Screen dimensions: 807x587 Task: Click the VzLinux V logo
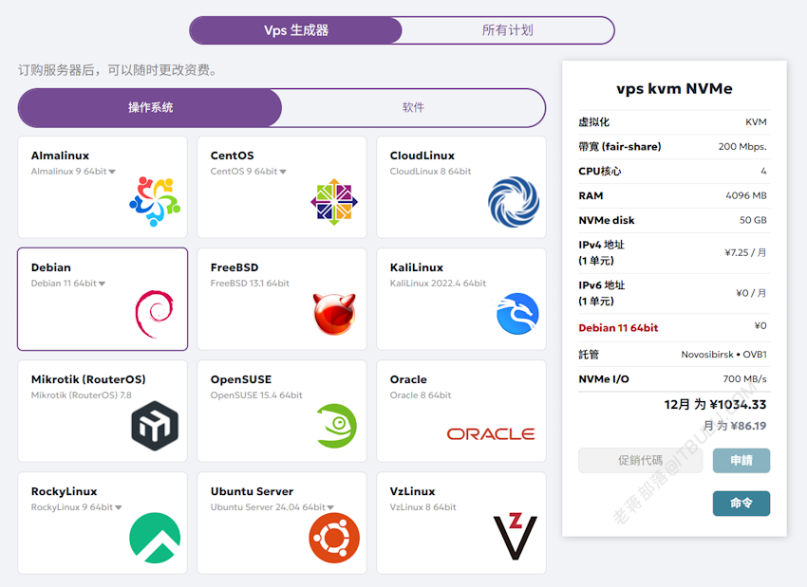[x=516, y=537]
